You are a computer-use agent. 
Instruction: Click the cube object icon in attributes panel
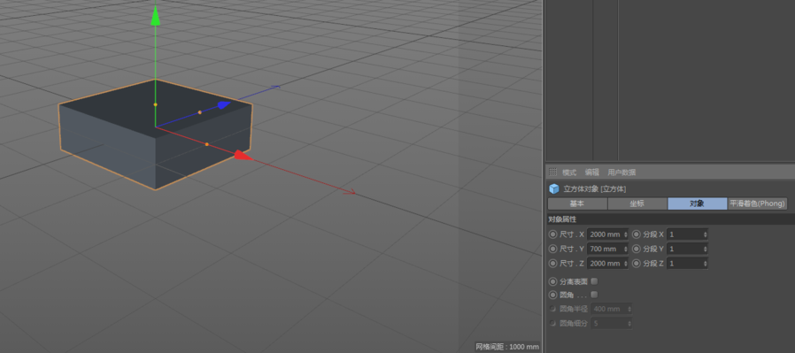(x=553, y=189)
